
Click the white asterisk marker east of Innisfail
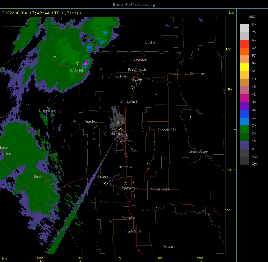(156, 94)
